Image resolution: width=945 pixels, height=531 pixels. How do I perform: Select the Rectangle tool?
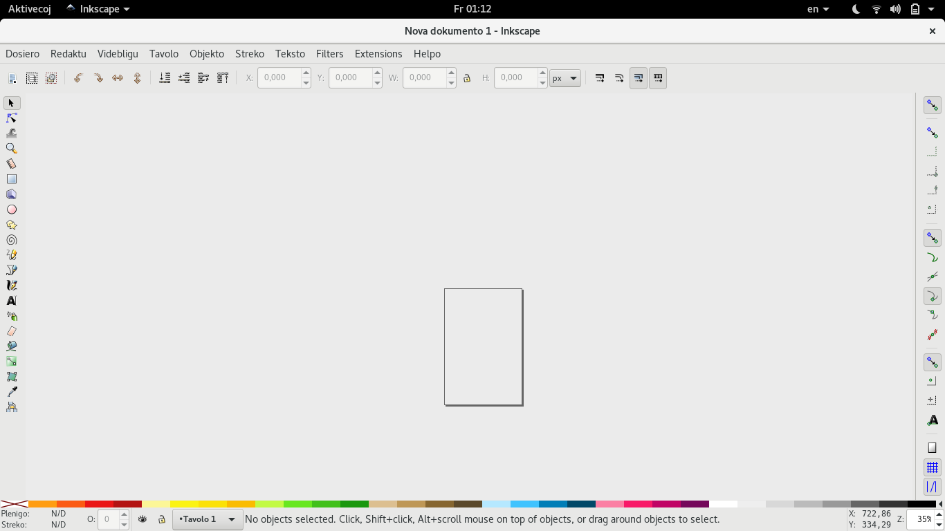tap(11, 179)
